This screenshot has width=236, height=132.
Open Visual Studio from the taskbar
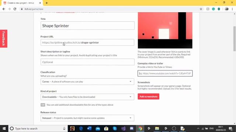[123, 129]
